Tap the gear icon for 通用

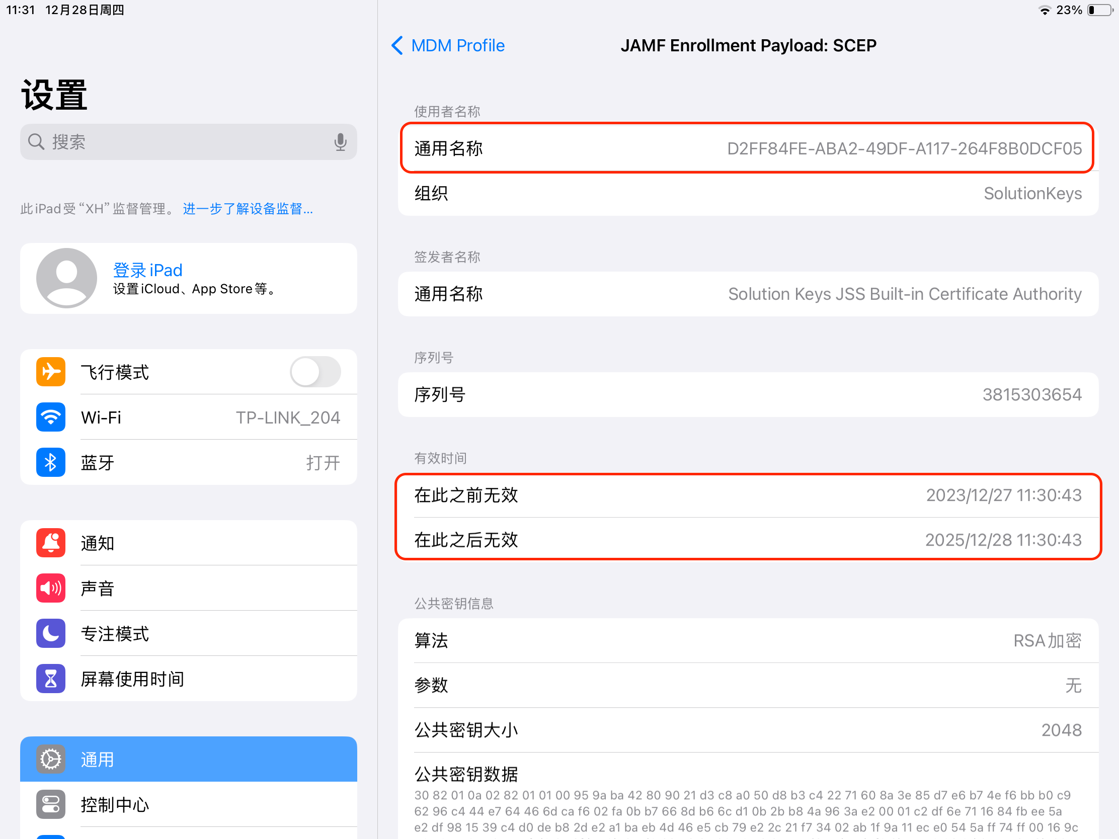tap(51, 759)
